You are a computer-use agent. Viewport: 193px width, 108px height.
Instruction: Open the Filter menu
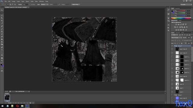click(x=32, y=1)
